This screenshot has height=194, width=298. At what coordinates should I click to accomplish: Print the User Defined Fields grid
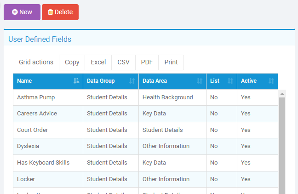[x=171, y=63]
